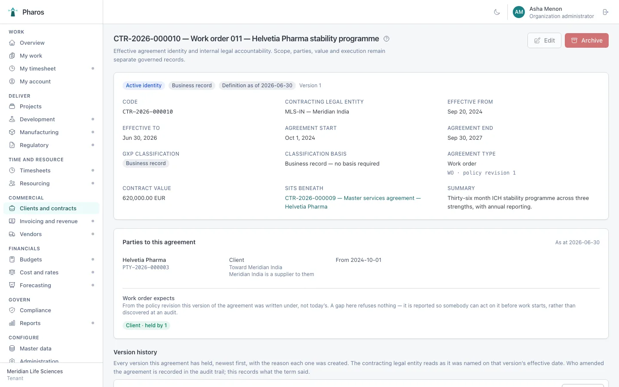
Task: Edit this work order agreement
Action: tap(544, 40)
